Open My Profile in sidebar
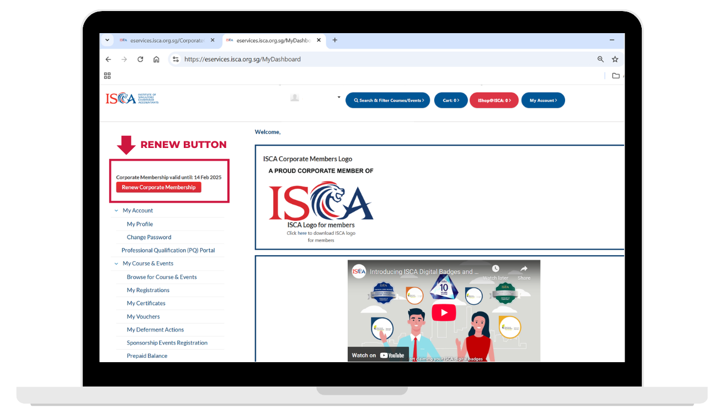Screen dimensions: 719x413 pos(140,224)
